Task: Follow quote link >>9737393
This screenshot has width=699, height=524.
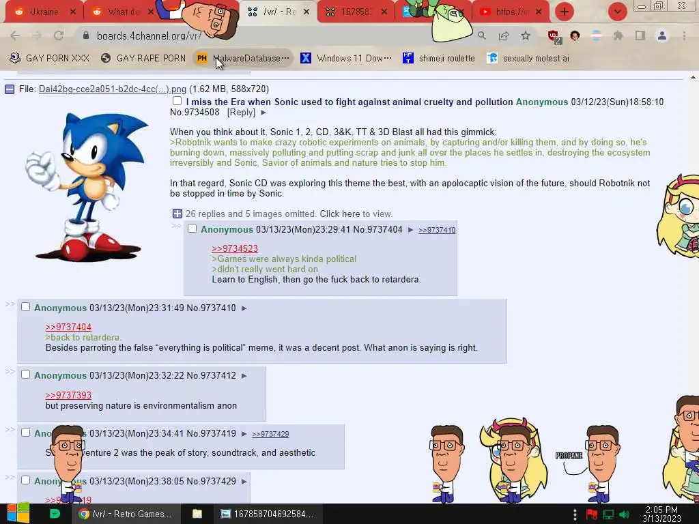Action: click(68, 395)
